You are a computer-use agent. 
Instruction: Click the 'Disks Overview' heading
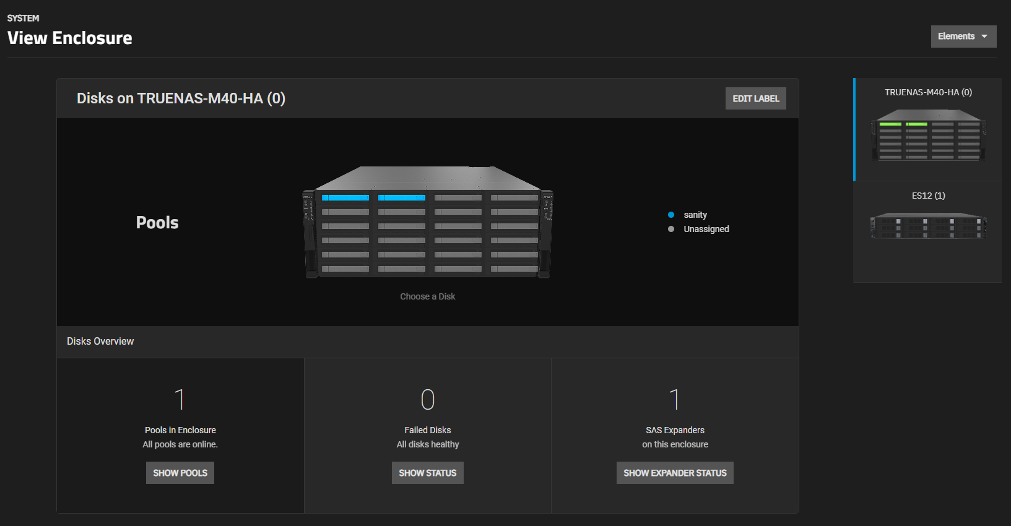click(x=100, y=342)
